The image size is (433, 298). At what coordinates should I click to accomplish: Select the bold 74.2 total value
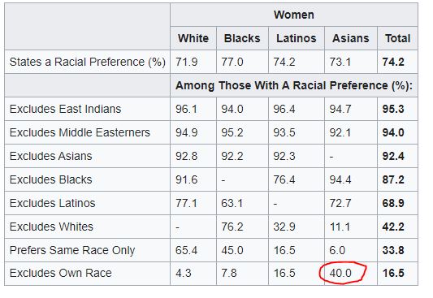point(393,62)
